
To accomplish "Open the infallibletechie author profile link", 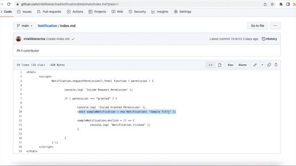I will 34,39.
